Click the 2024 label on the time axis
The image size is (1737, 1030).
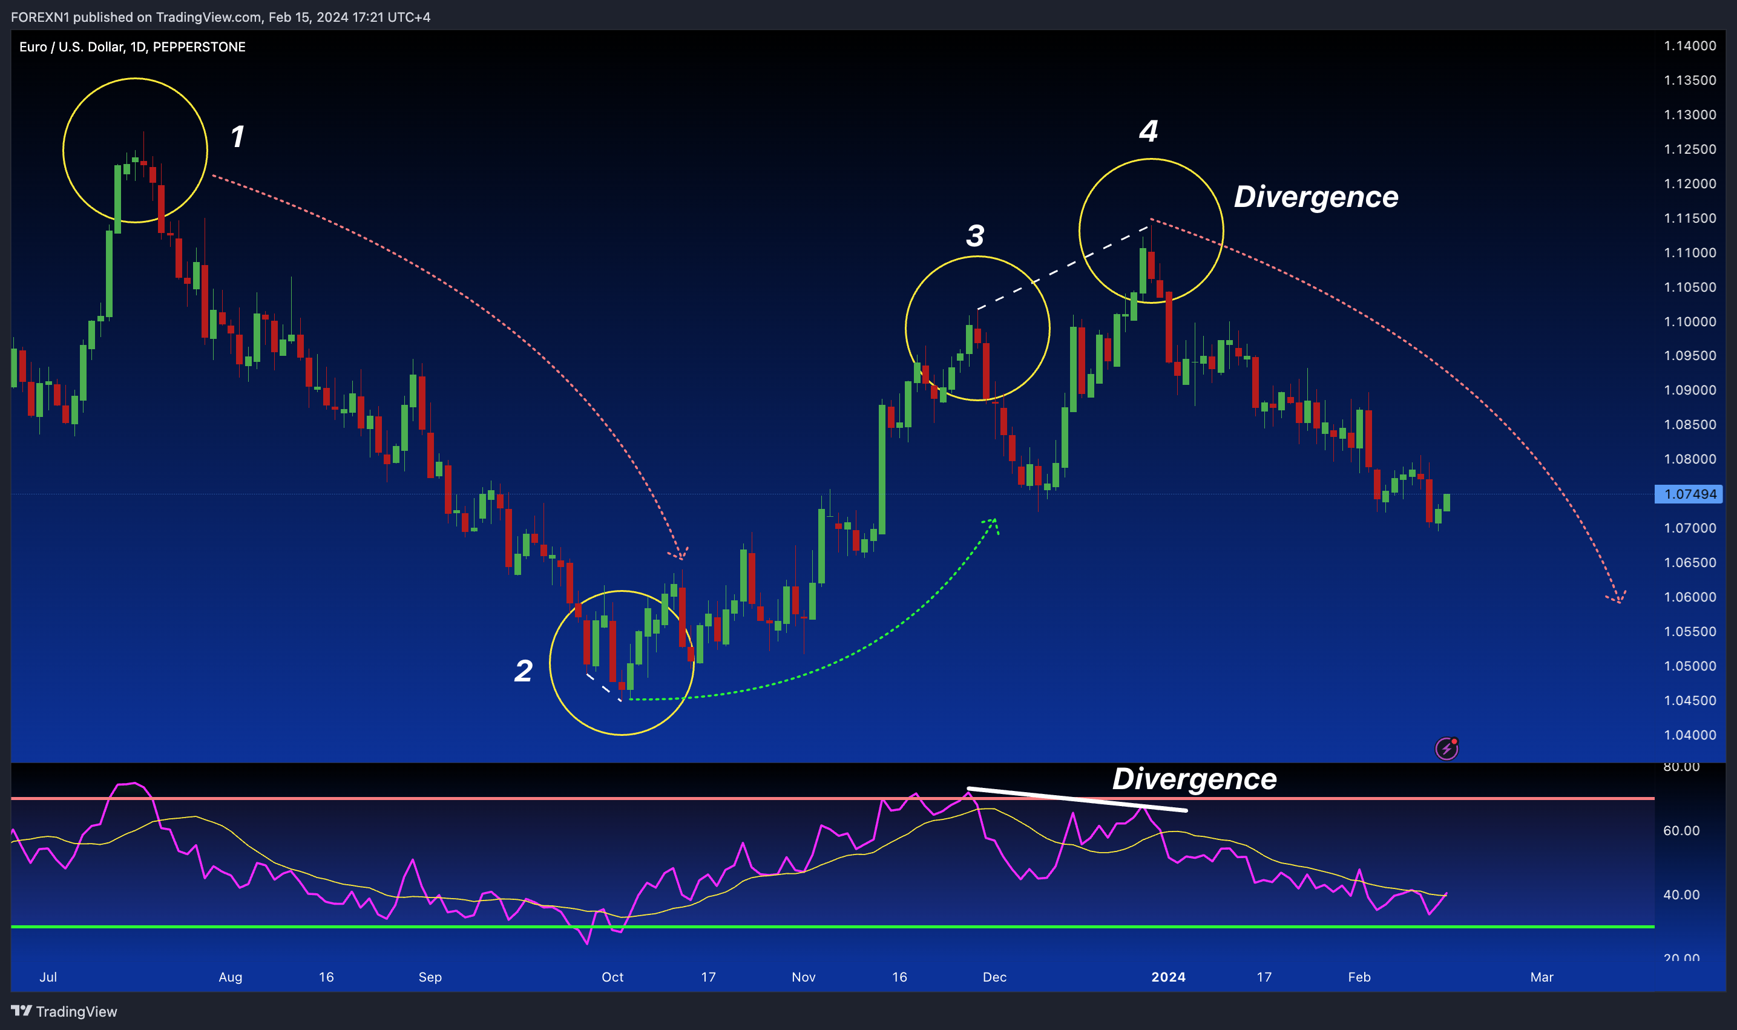coord(1169,977)
